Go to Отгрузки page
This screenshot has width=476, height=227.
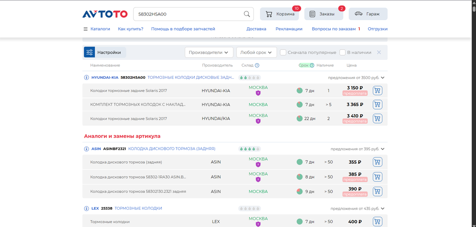click(x=378, y=29)
